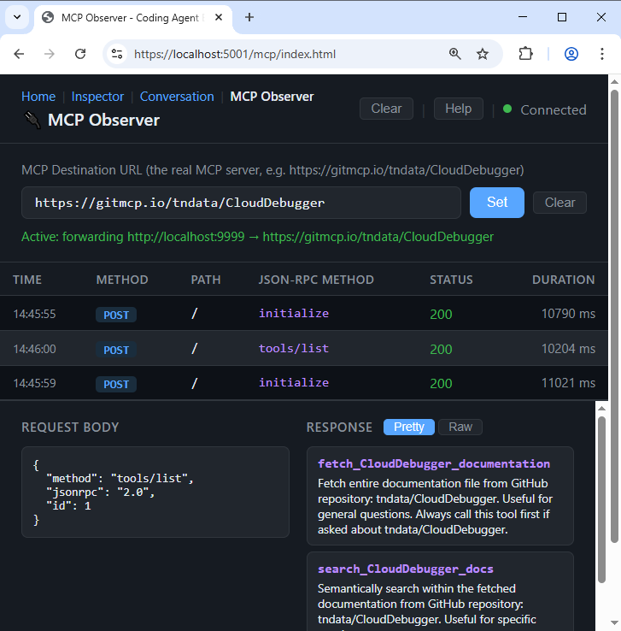Select the 14:45:55 initialize request row
Image resolution: width=621 pixels, height=631 pixels.
(x=304, y=314)
